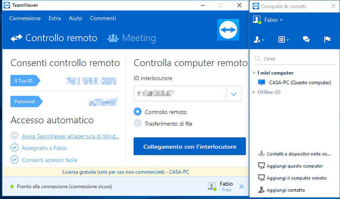Click the CASA-PC monitor icon
This screenshot has height=199, width=340.
click(x=262, y=82)
